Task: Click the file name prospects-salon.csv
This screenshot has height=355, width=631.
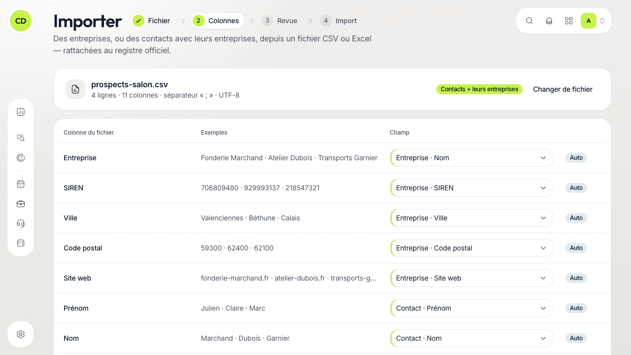Action: pos(130,85)
